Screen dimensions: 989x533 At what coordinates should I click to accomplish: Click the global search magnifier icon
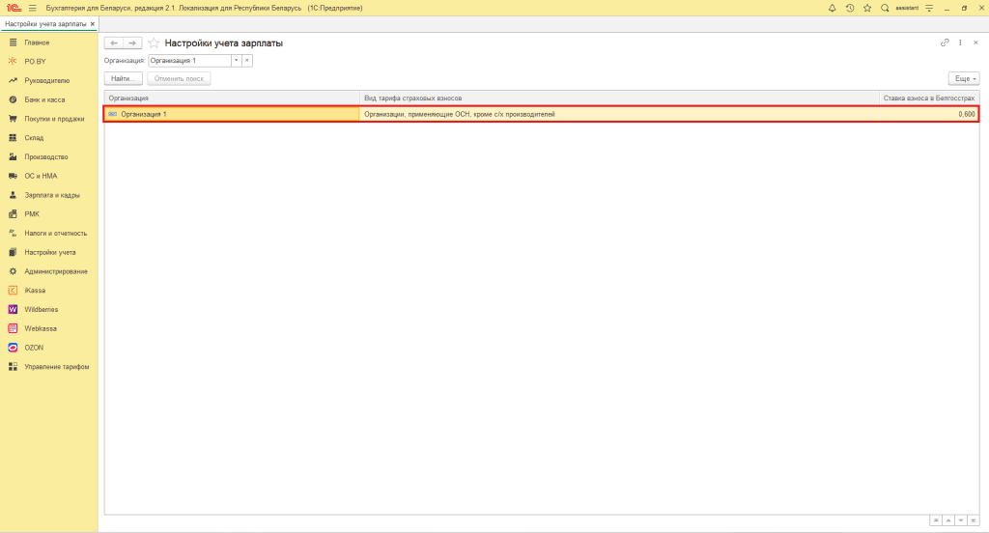(885, 8)
